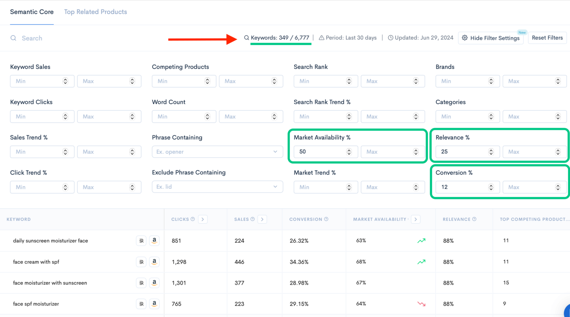Click the clock icon next to Updated date
The image size is (570, 317).
coord(390,37)
